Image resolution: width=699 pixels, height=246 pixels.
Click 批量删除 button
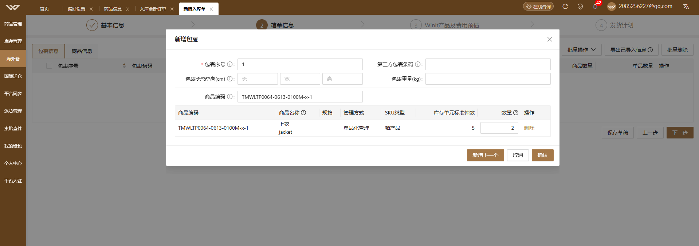click(x=678, y=50)
